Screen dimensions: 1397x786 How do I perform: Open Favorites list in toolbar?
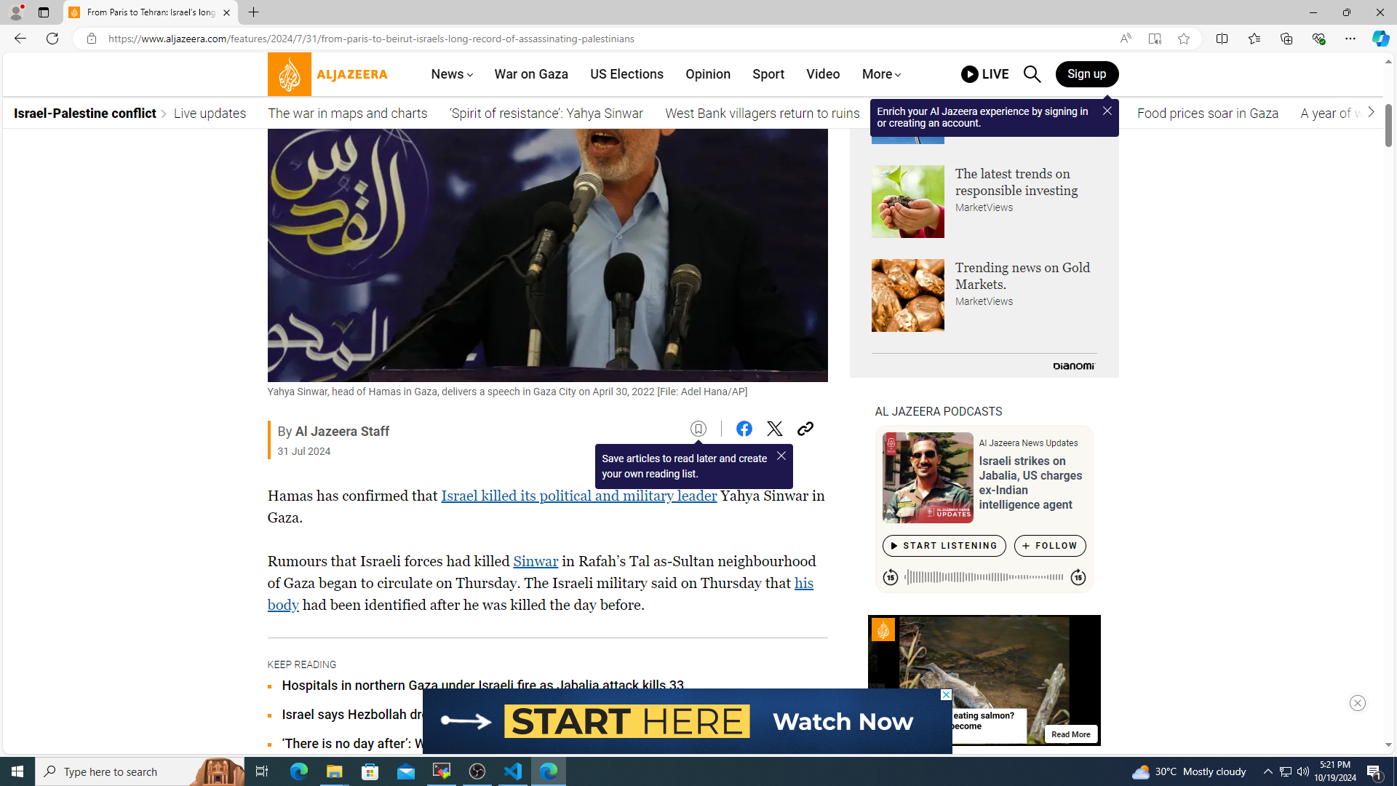coord(1254,39)
